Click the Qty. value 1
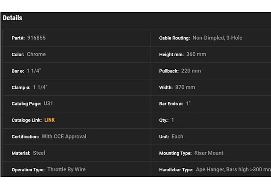 click(172, 120)
